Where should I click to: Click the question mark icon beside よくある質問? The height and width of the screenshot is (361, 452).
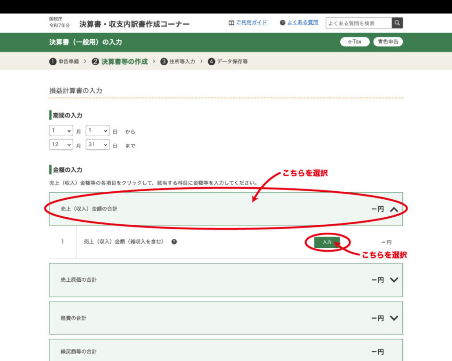tap(282, 23)
